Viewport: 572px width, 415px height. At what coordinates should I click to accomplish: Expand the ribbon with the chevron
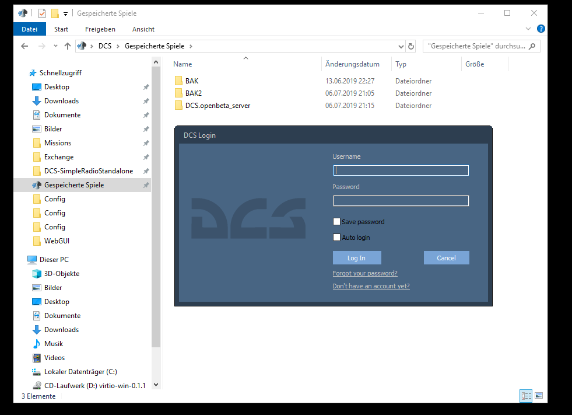[x=528, y=29]
